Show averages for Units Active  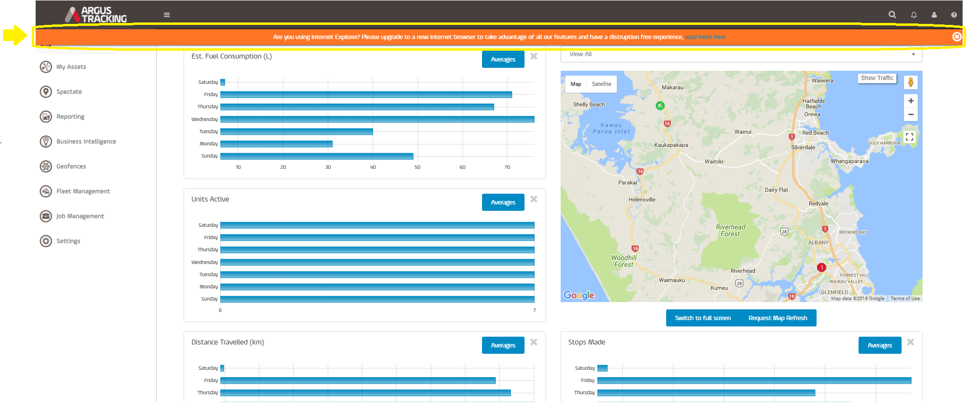point(503,202)
